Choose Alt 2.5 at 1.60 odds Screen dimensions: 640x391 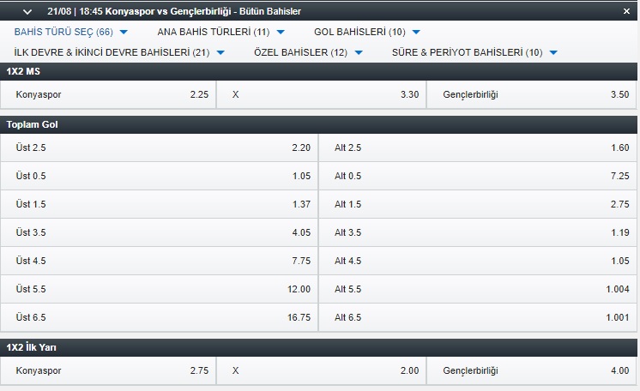(478, 147)
